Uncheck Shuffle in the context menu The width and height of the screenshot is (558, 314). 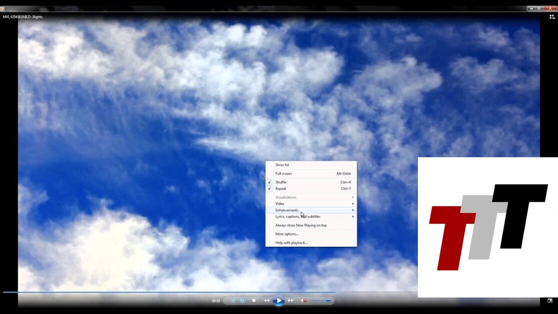point(281,182)
